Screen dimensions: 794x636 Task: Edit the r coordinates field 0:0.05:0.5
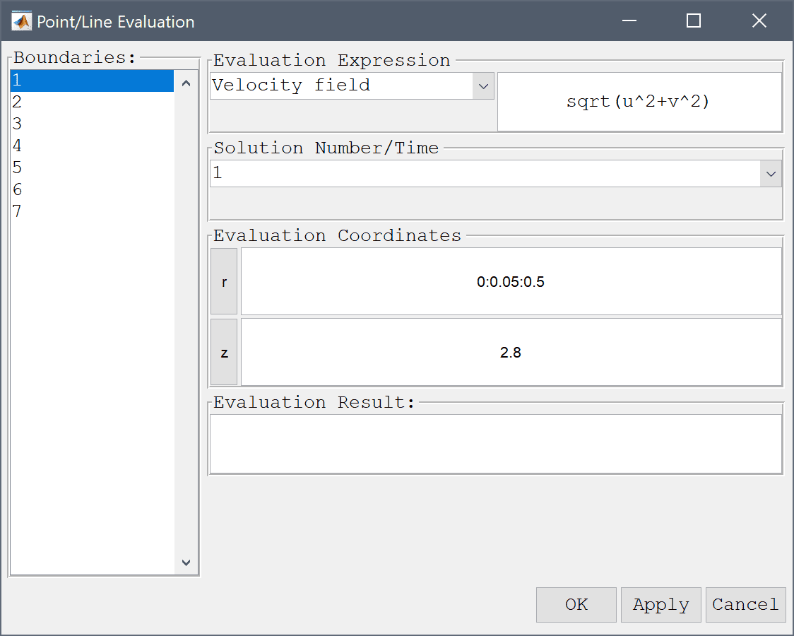[x=511, y=282]
